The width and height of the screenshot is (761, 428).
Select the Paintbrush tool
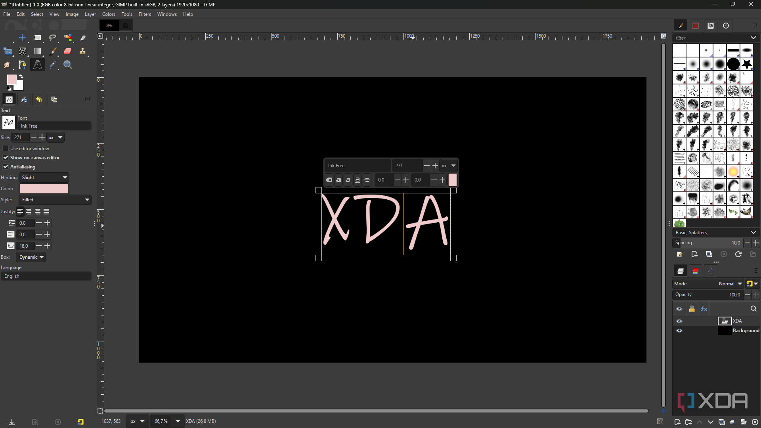[53, 51]
